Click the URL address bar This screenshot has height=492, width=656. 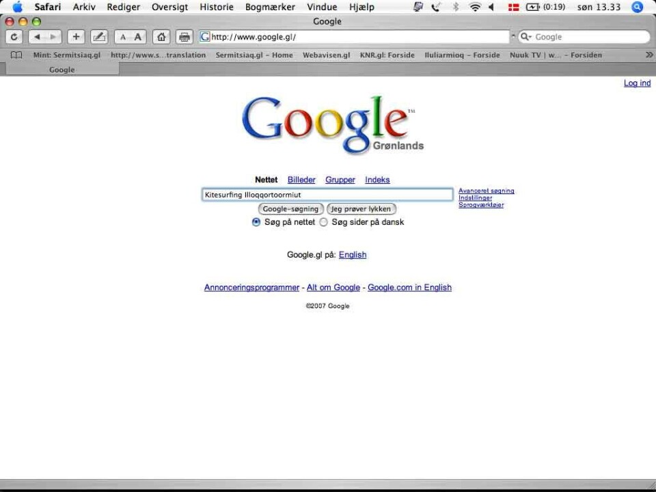click(x=355, y=37)
